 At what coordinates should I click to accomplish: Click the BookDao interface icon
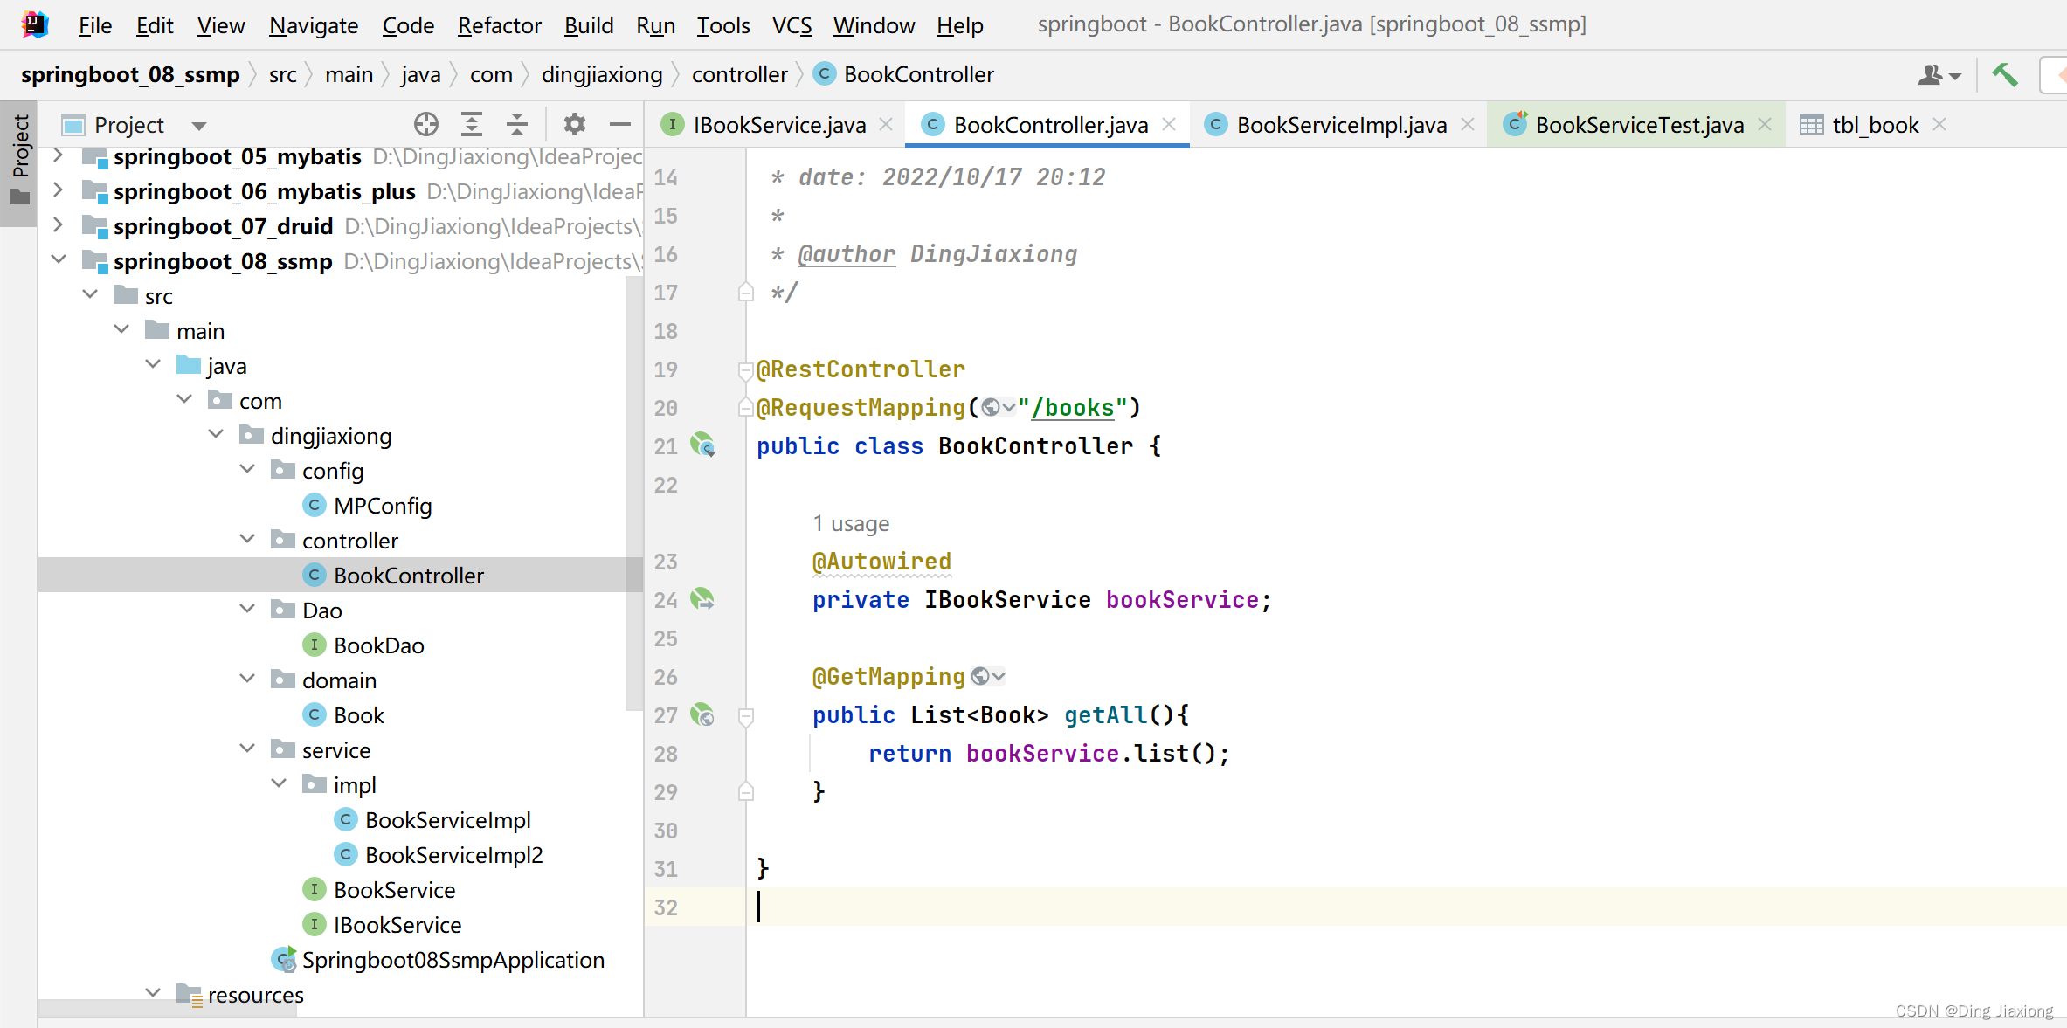[x=314, y=645]
